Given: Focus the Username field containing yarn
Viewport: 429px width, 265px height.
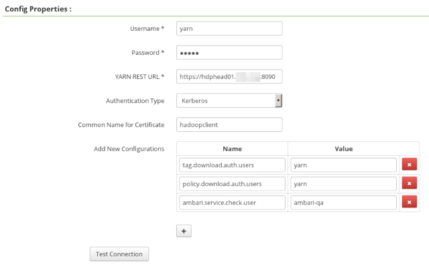Looking at the screenshot, I should click(x=229, y=28).
